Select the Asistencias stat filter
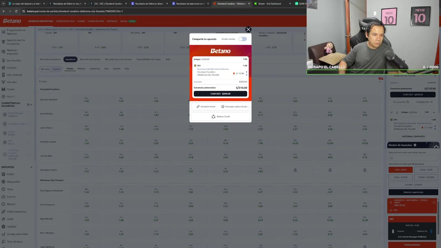 point(95,69)
